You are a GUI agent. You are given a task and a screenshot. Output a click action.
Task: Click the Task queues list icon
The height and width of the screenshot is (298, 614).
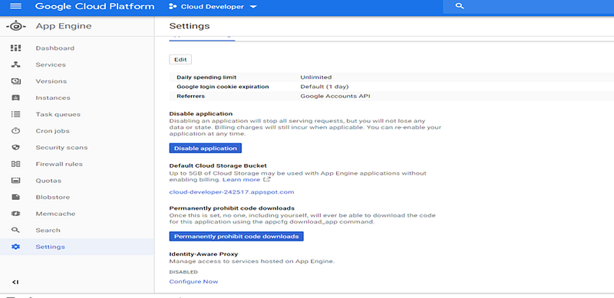pos(15,114)
